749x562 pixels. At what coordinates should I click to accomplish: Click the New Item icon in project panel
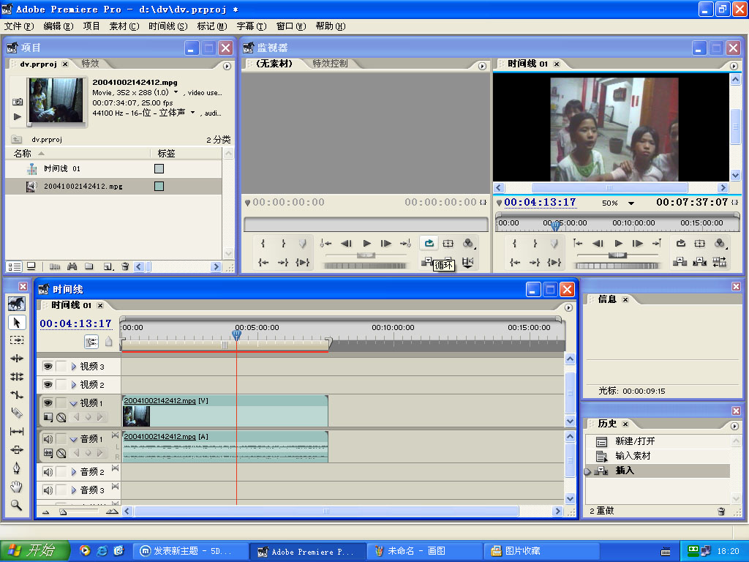point(108,266)
